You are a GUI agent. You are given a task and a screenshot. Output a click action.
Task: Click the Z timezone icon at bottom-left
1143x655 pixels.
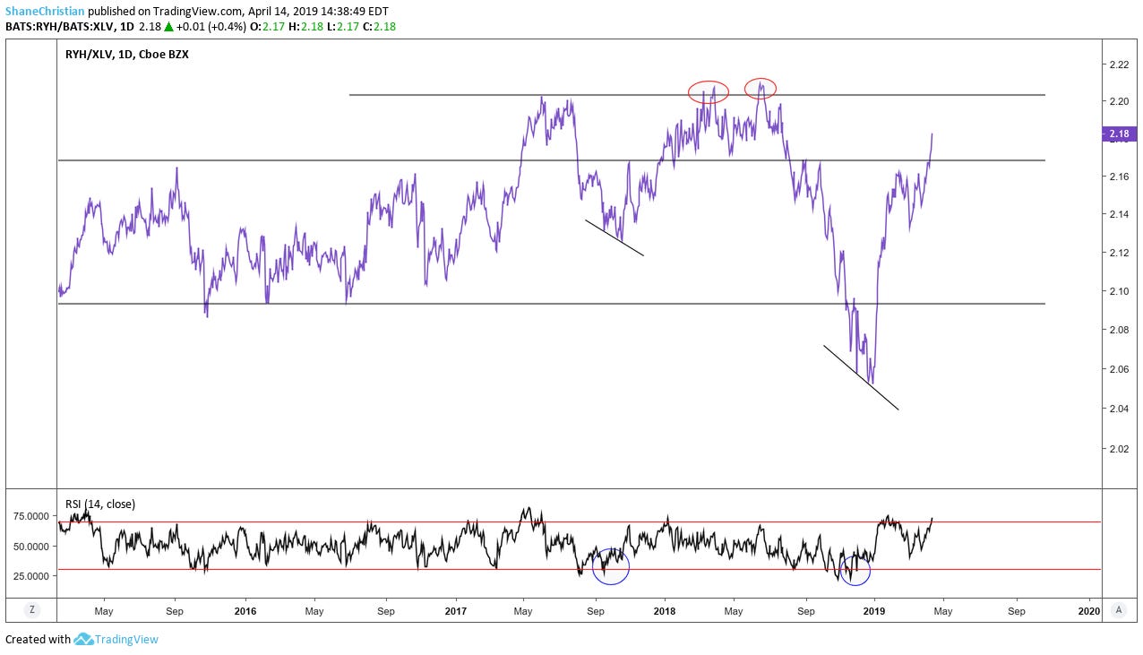pos(31,609)
